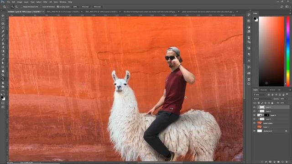Select the Eyedropper tool
This screenshot has width=292, height=164.
point(3,31)
